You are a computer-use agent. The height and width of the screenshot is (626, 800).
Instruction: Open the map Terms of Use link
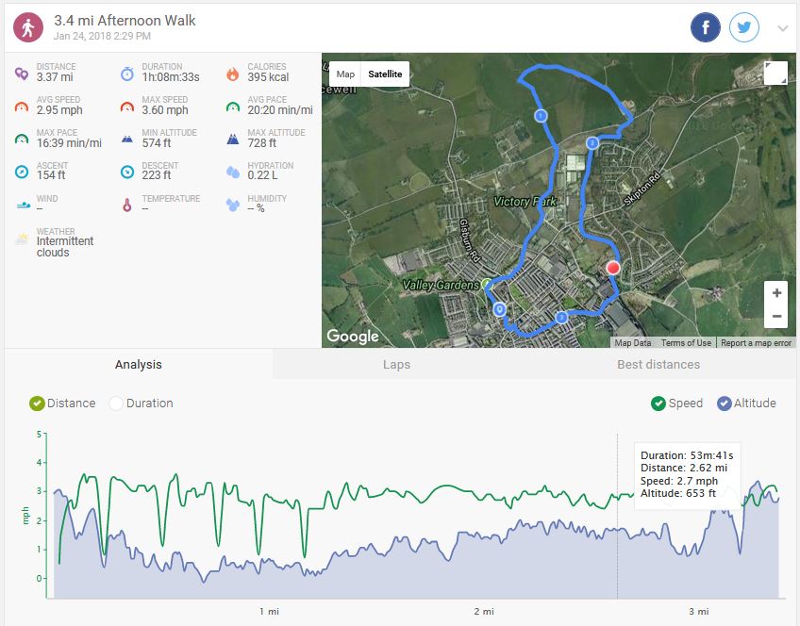pyautogui.click(x=686, y=343)
